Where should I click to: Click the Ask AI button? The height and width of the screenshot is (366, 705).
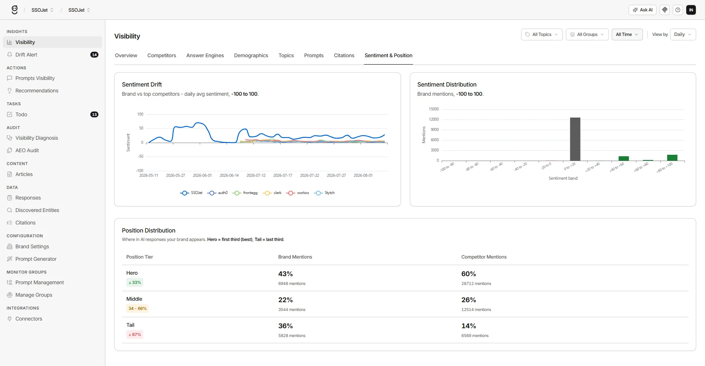coord(642,10)
